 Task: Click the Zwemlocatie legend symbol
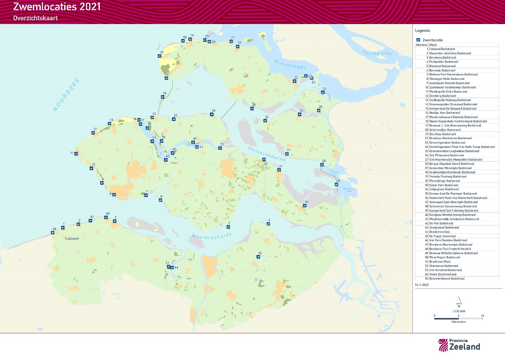418,40
